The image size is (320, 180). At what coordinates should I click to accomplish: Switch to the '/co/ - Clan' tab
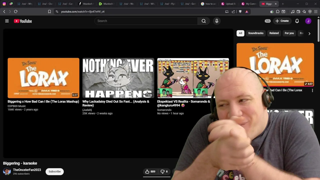(x=45, y=4)
